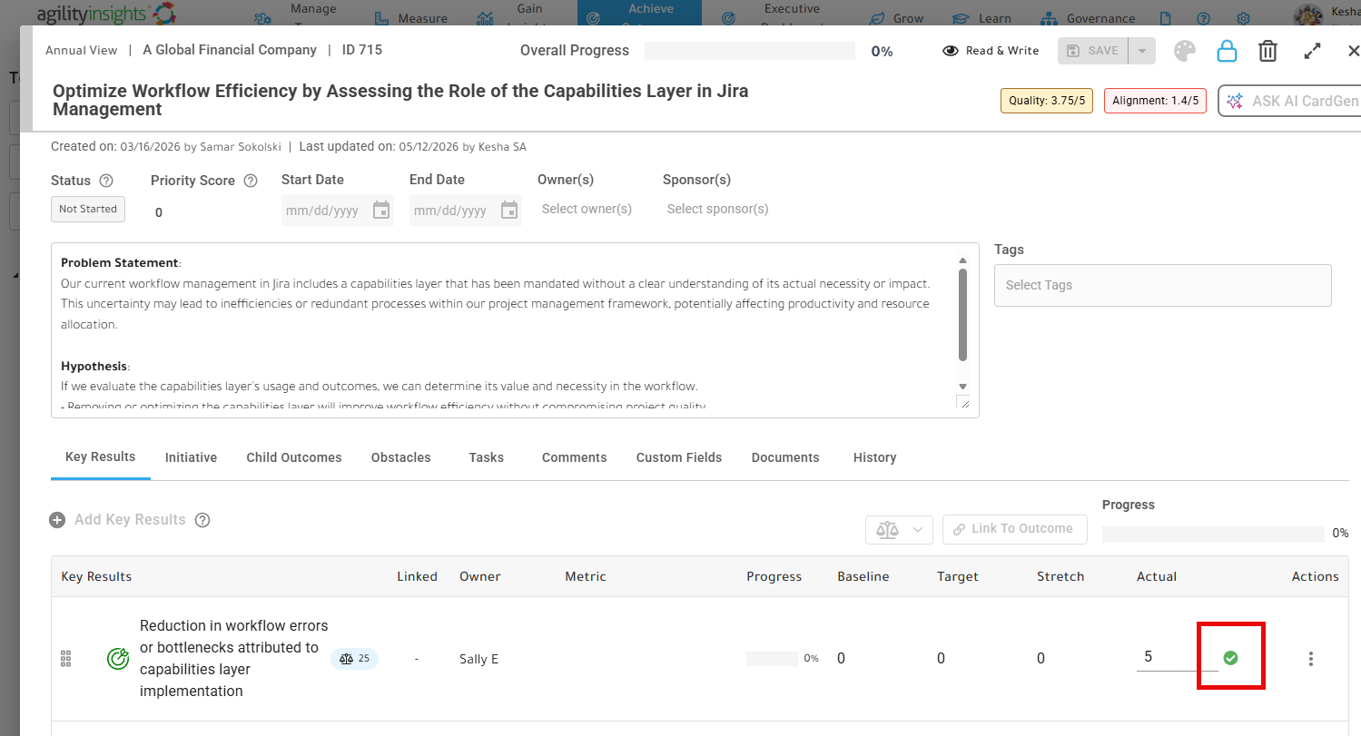
Task: Open the End Date calendar icon
Action: coord(509,211)
